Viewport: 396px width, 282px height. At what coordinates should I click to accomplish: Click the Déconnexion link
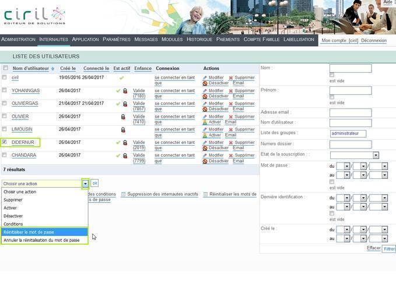(x=373, y=40)
